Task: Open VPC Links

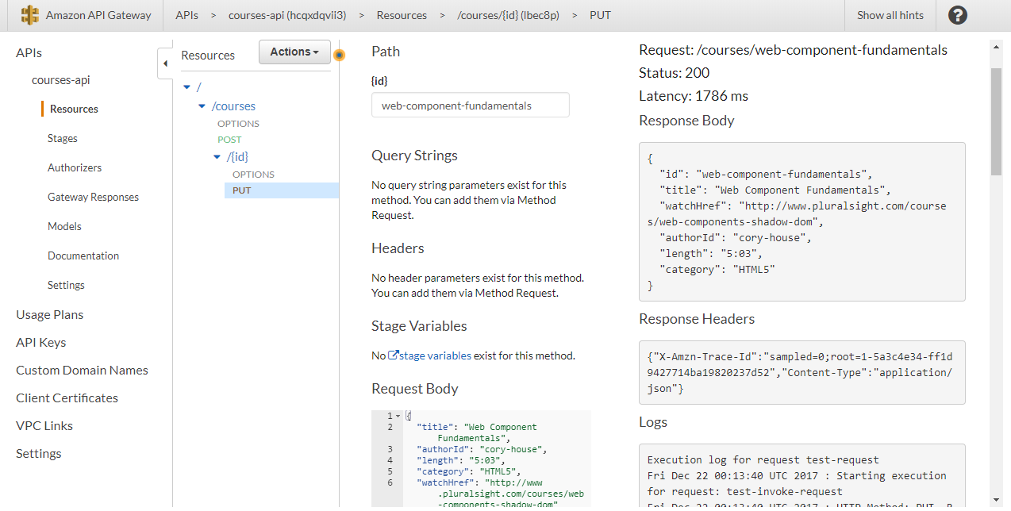Action: click(44, 426)
